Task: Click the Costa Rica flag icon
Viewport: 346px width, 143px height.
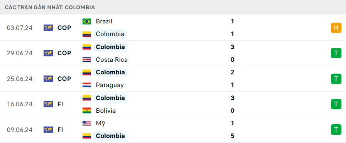Action: [x=87, y=60]
